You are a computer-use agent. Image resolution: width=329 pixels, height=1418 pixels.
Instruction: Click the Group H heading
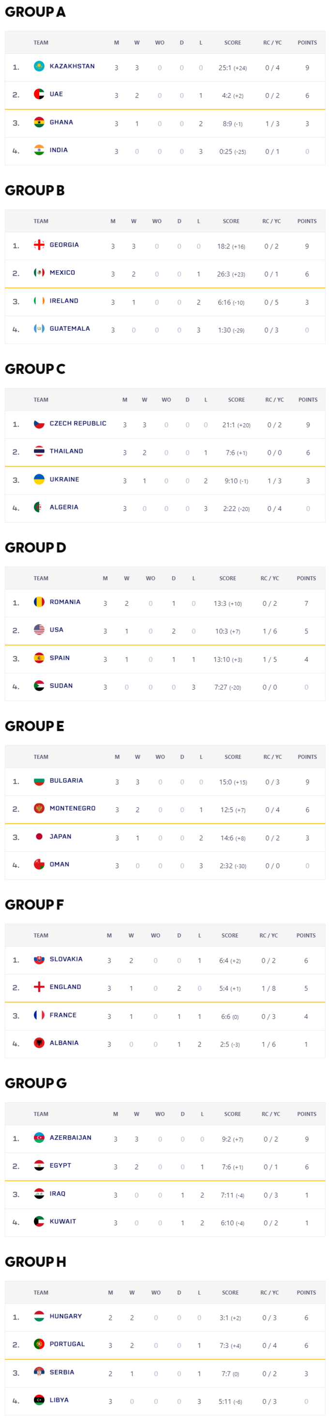point(35,1262)
